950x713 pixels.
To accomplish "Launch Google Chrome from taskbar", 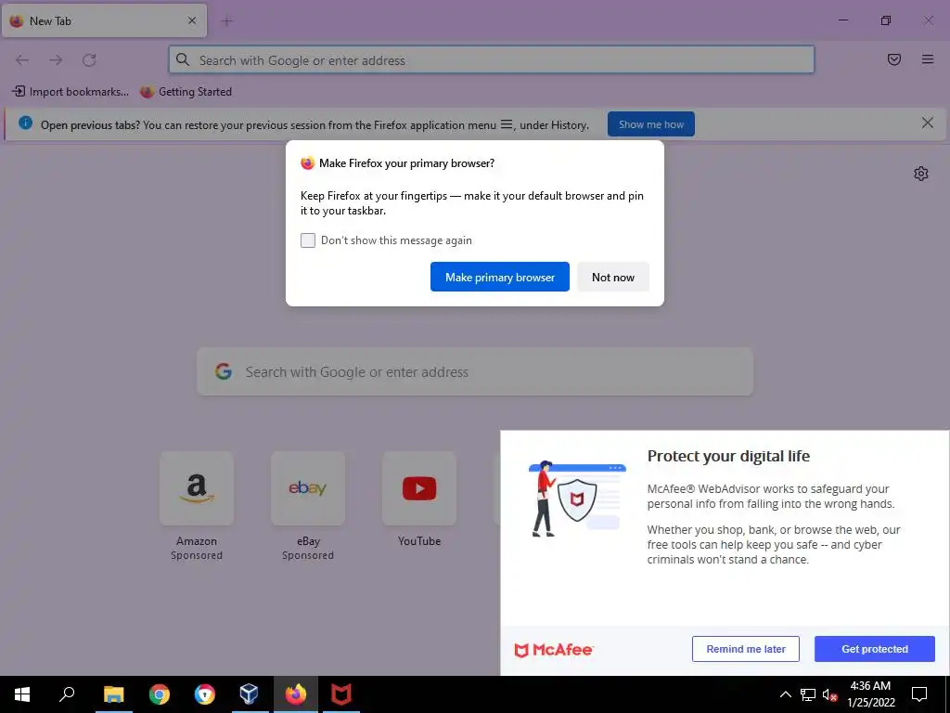I will point(160,694).
